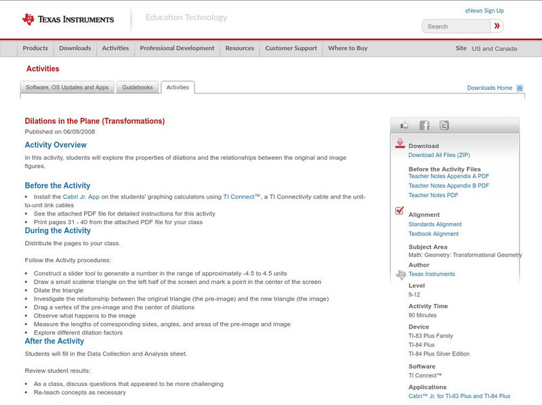Click the TI icon beside Author
The image size is (542, 405).
pyautogui.click(x=400, y=275)
